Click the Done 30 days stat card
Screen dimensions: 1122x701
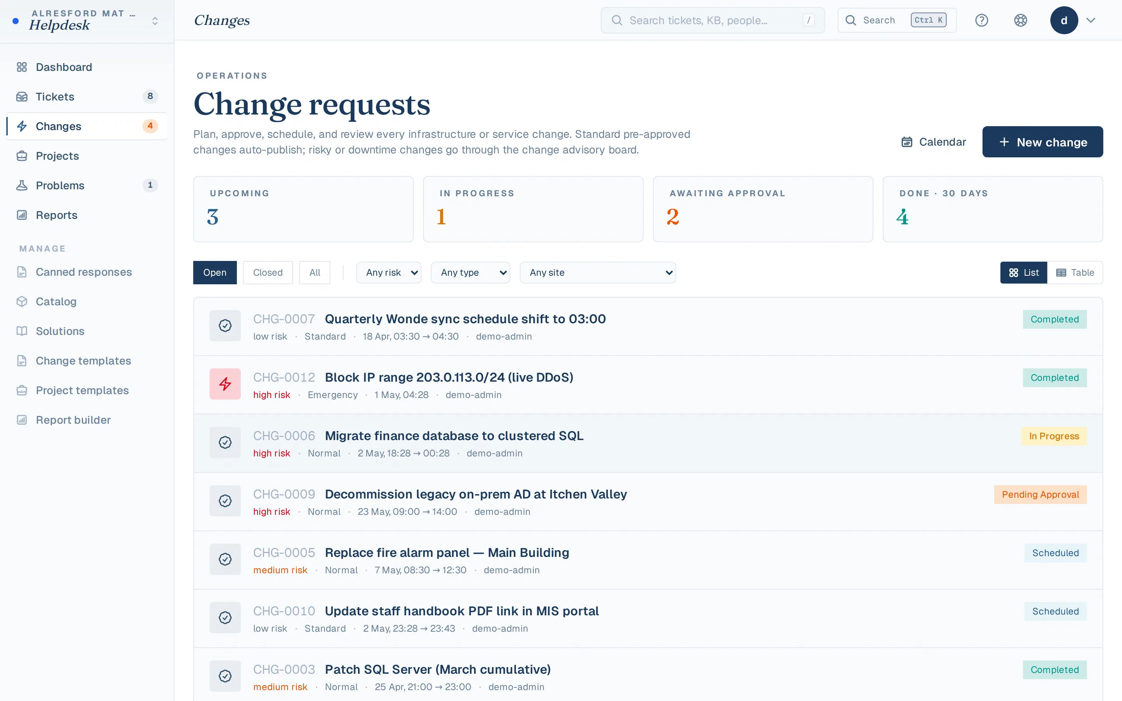pos(993,209)
